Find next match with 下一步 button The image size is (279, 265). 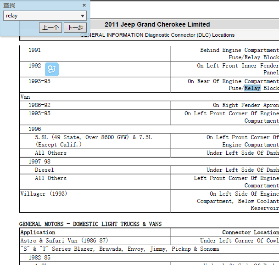pos(75,28)
